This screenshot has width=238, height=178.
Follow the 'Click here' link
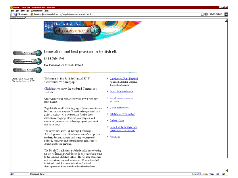coord(51,89)
